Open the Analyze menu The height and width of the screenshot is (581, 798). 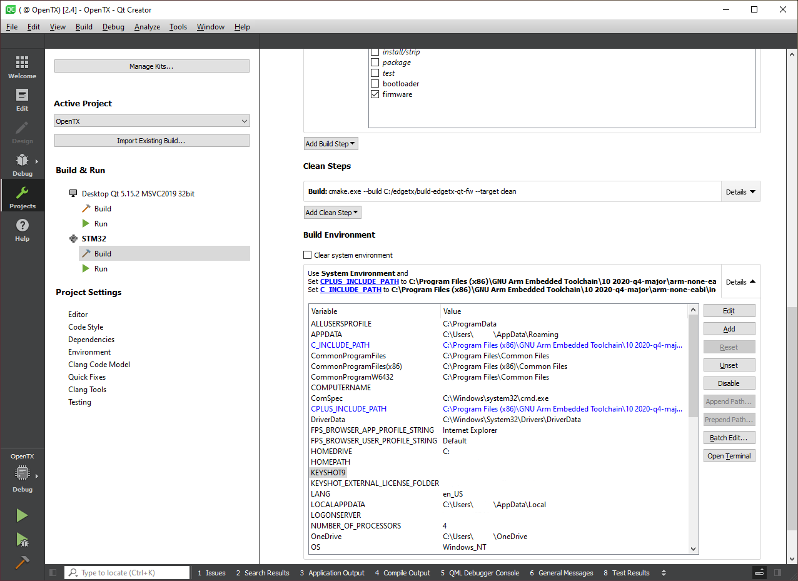[147, 27]
